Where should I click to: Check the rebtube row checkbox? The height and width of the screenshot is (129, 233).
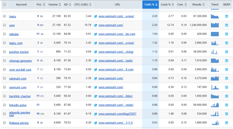tap(5, 34)
